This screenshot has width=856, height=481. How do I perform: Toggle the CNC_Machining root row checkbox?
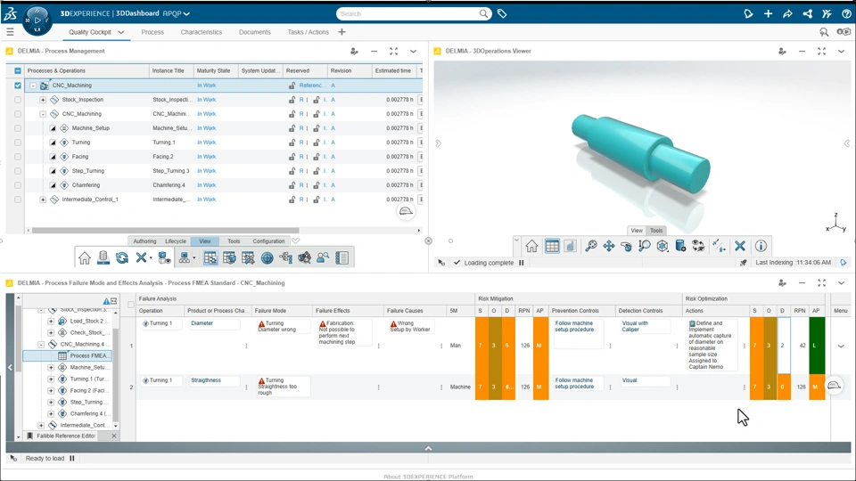click(x=18, y=86)
